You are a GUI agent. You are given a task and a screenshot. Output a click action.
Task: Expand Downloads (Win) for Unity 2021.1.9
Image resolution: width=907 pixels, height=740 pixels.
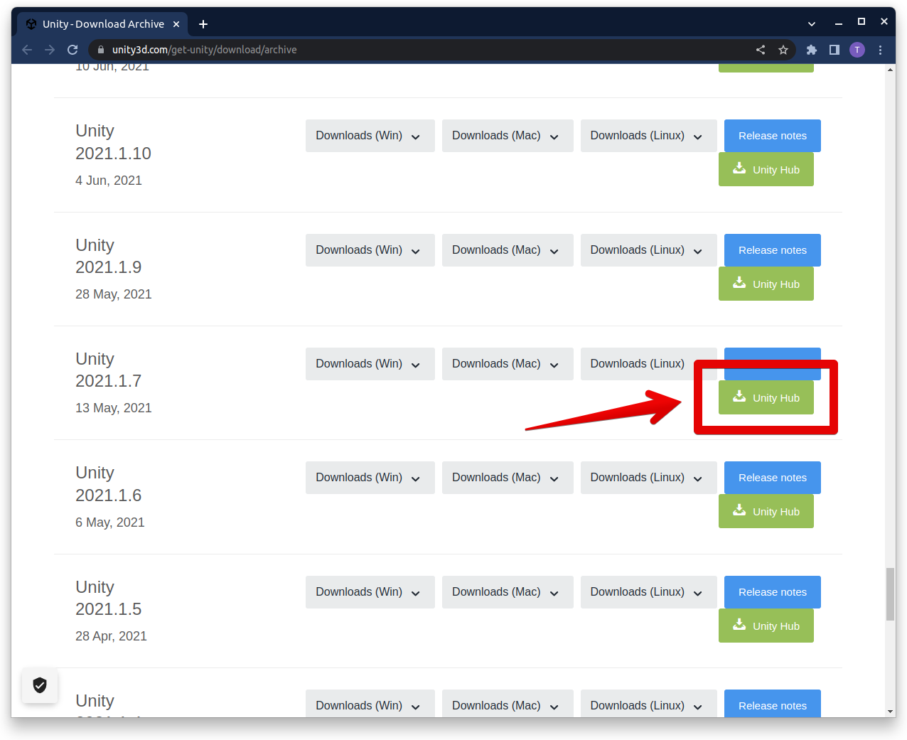(370, 250)
